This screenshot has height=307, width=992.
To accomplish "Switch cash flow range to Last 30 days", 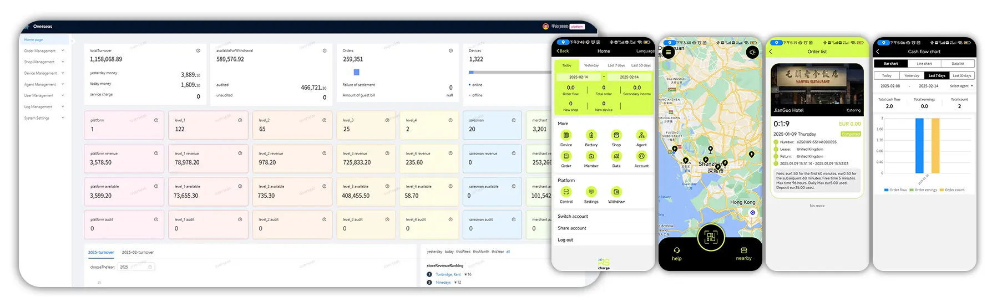I will point(962,75).
